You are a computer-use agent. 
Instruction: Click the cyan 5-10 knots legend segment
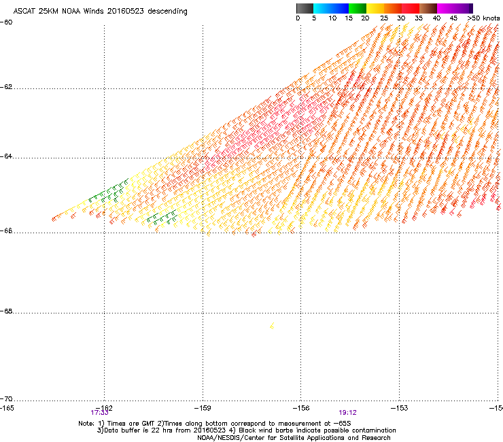pos(322,8)
